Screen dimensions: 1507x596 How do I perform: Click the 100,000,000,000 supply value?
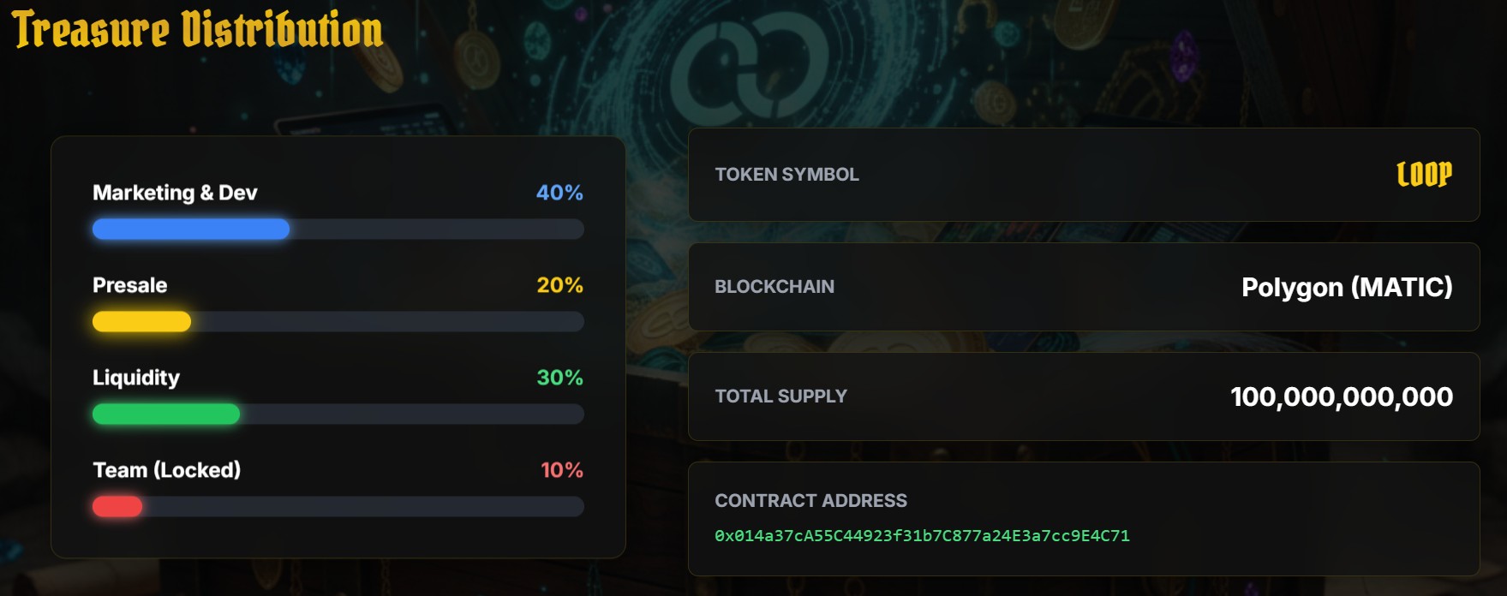pos(1341,396)
